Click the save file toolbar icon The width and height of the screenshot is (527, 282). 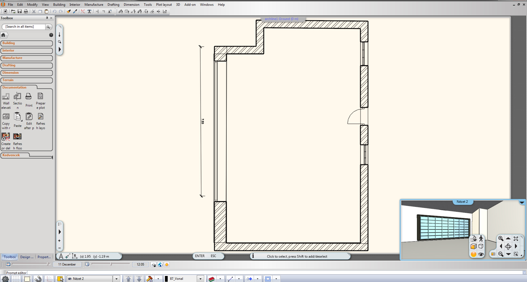[19, 12]
